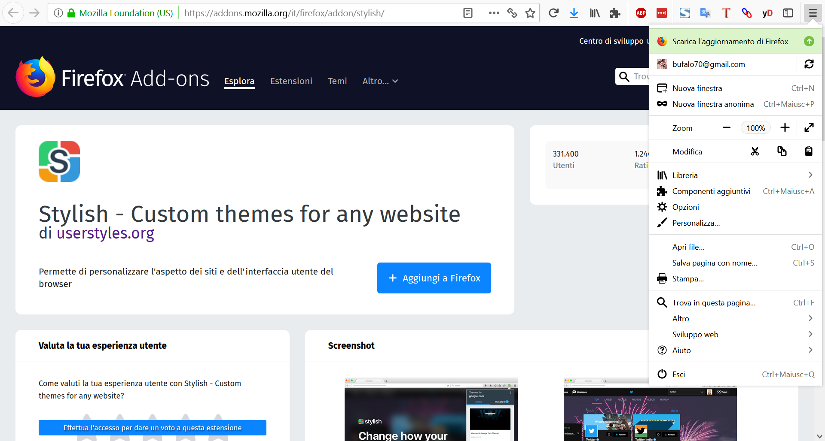Paste with the clipboard icon
Screen dimensions: 825x441
[x=809, y=151]
